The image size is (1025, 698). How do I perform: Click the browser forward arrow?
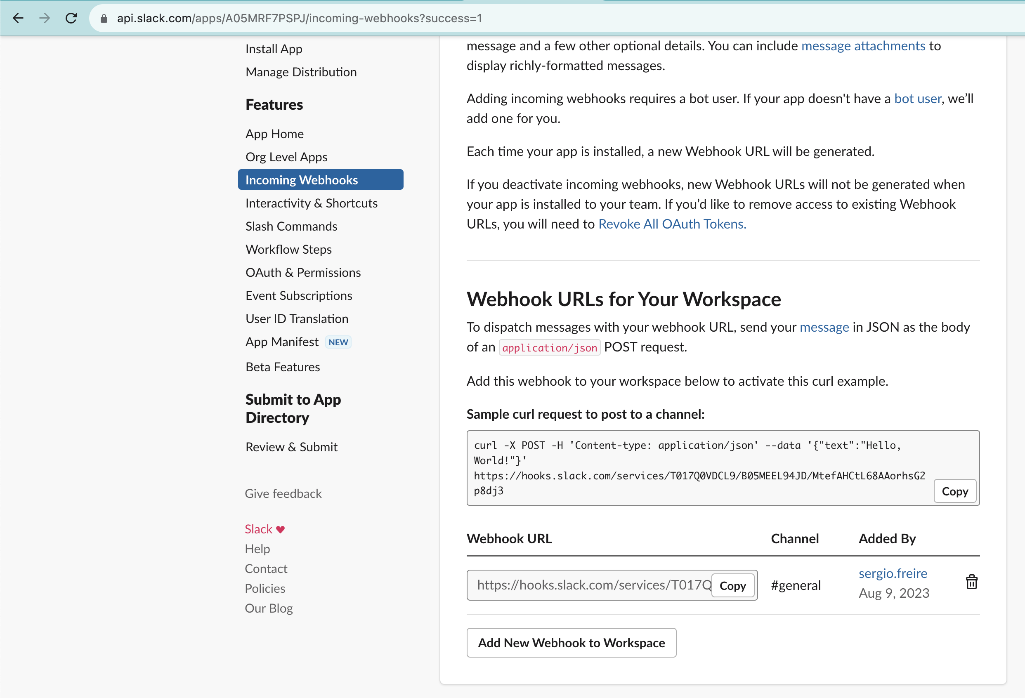(x=45, y=18)
